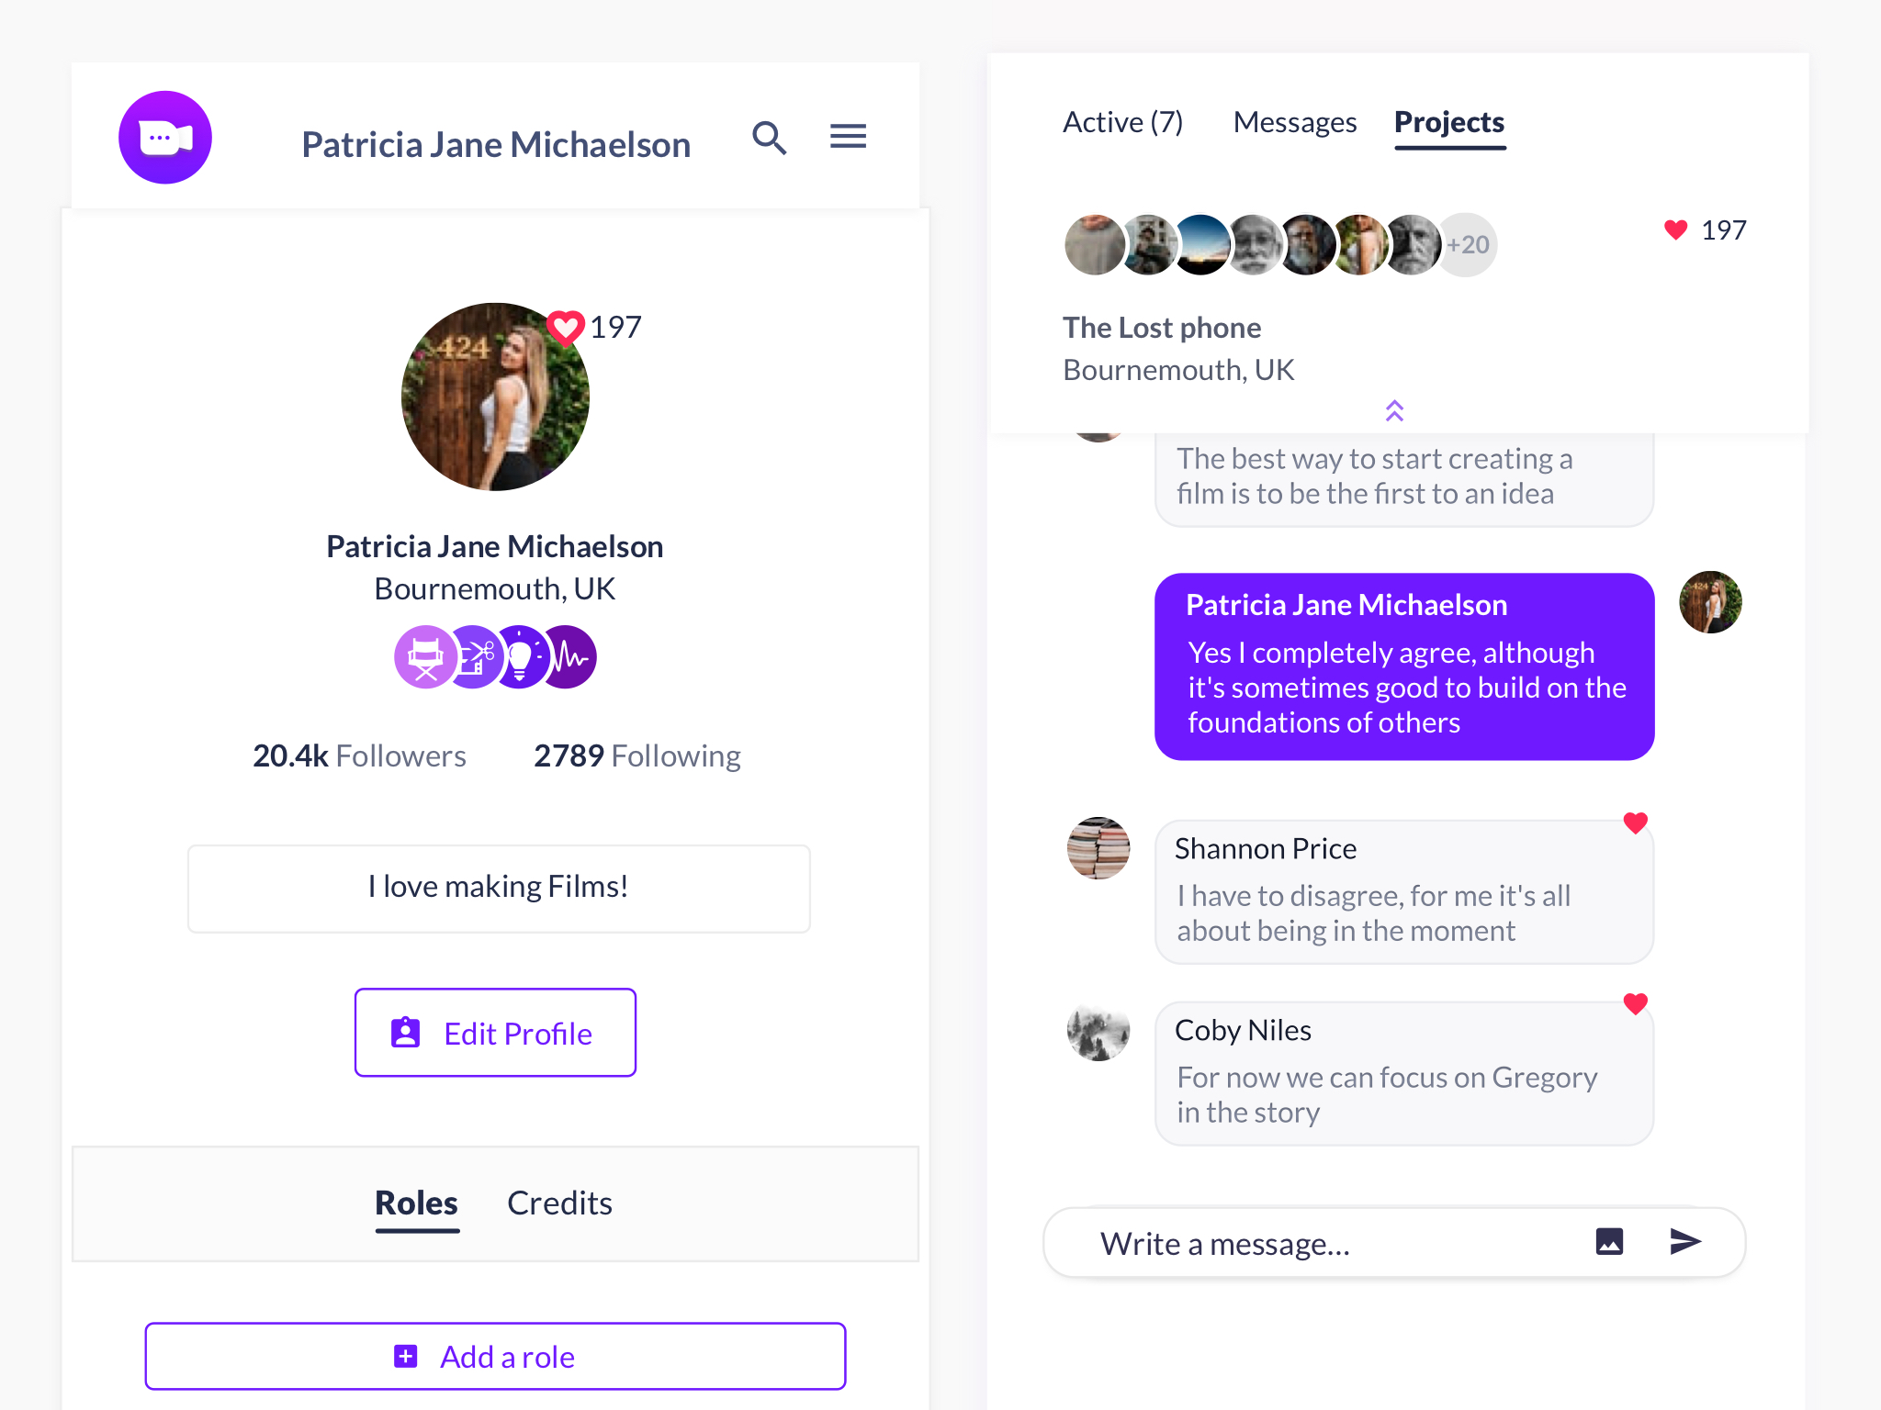Click the lightbulb role badge
Screen dimensions: 1881x1410
click(x=520, y=657)
